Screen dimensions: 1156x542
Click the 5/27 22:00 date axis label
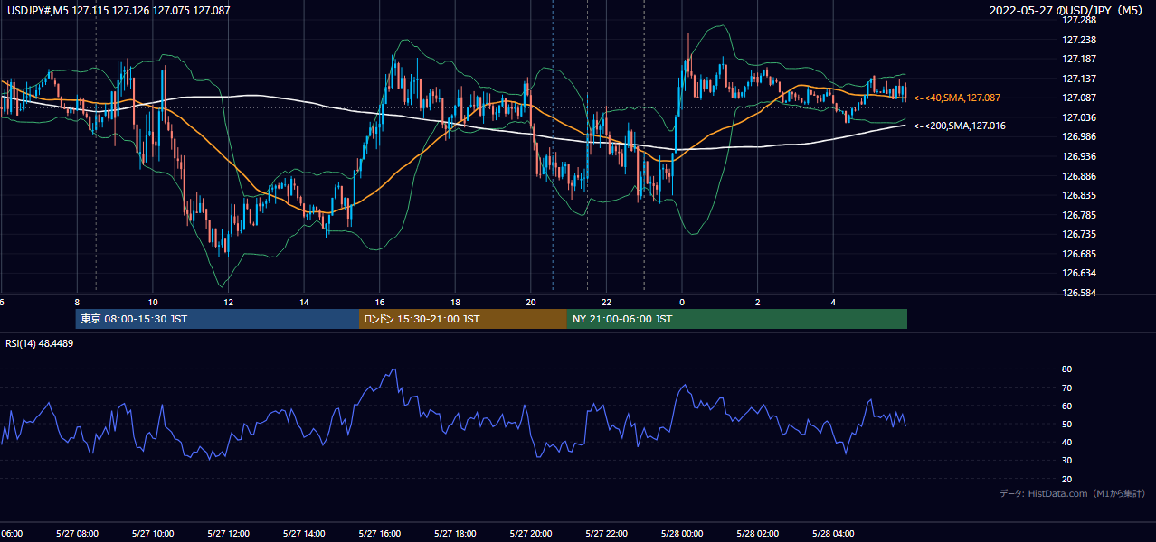click(x=606, y=533)
